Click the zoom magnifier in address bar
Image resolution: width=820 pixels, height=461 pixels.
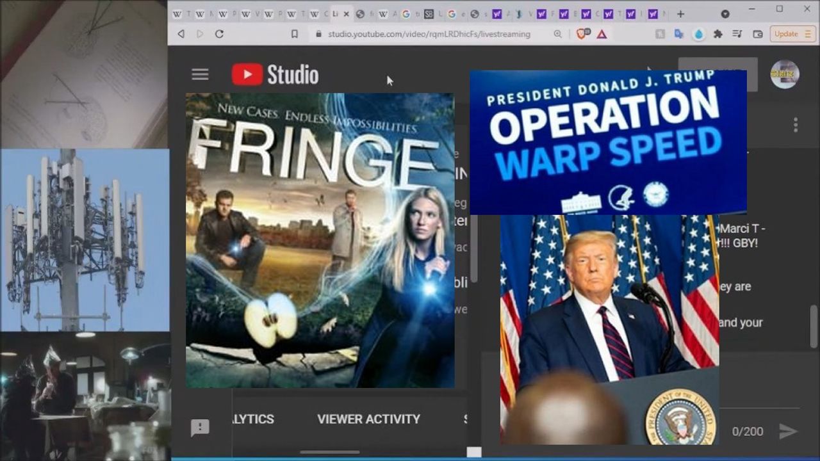pyautogui.click(x=558, y=34)
